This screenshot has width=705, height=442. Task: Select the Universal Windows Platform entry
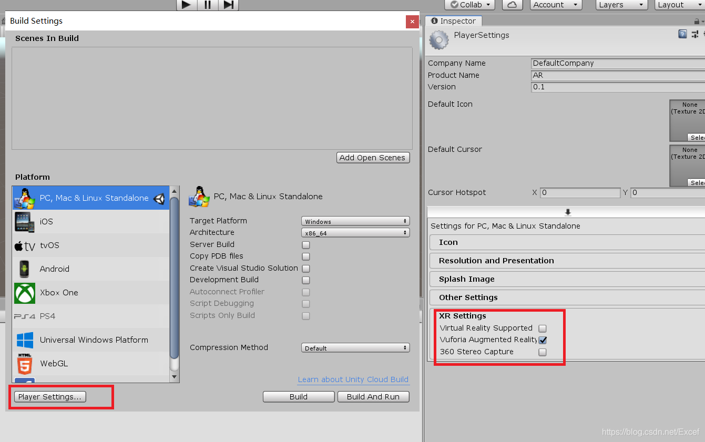90,340
